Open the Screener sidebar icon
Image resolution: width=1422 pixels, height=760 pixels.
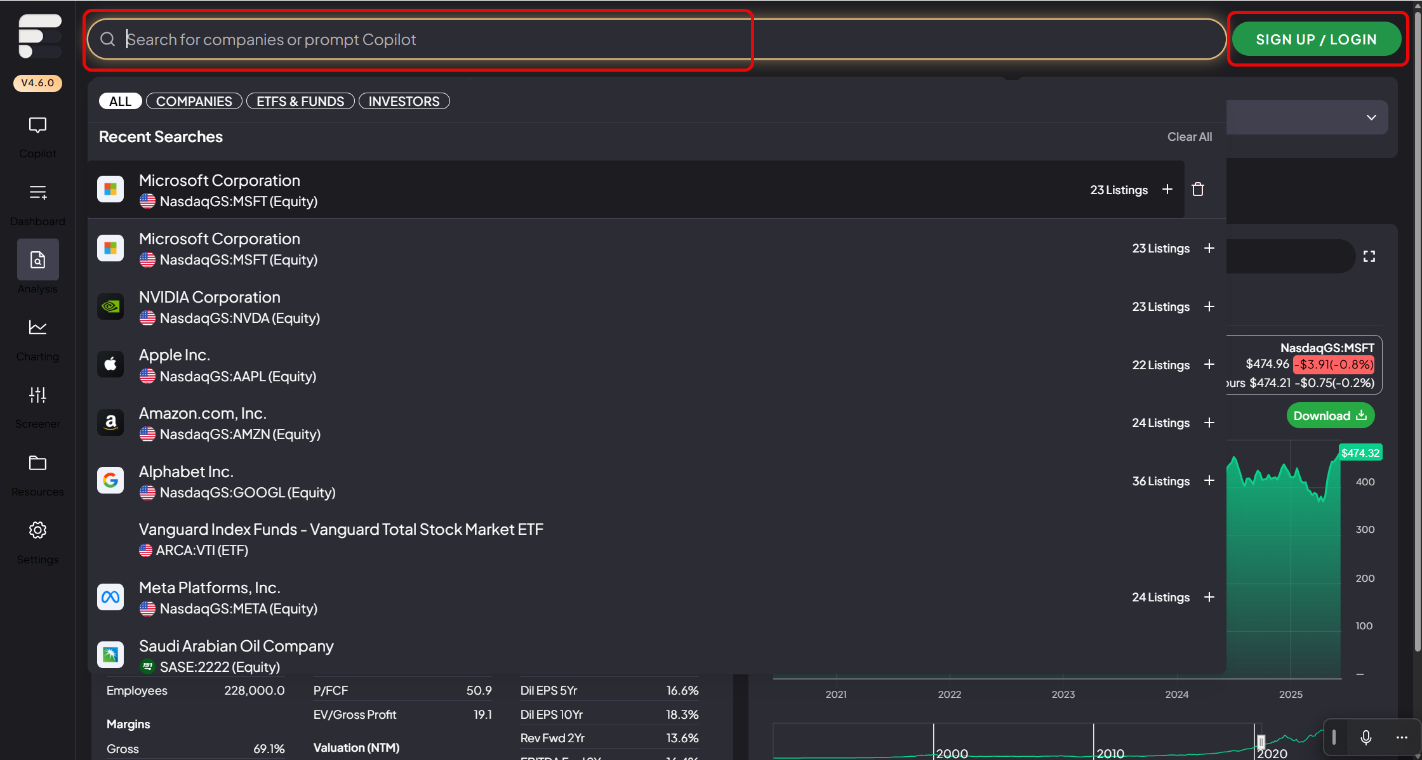click(x=37, y=395)
